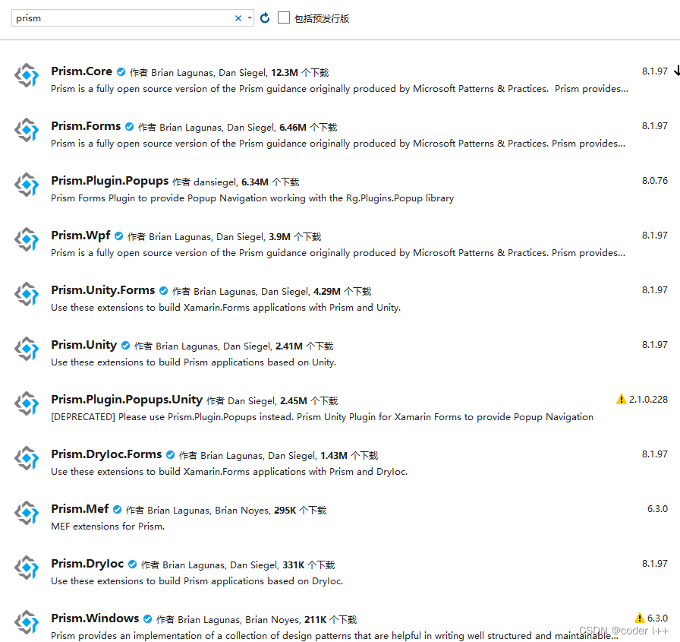This screenshot has width=680, height=642.
Task: Click warning icon beside Prism.Windows 6.3.0
Action: coord(640,618)
